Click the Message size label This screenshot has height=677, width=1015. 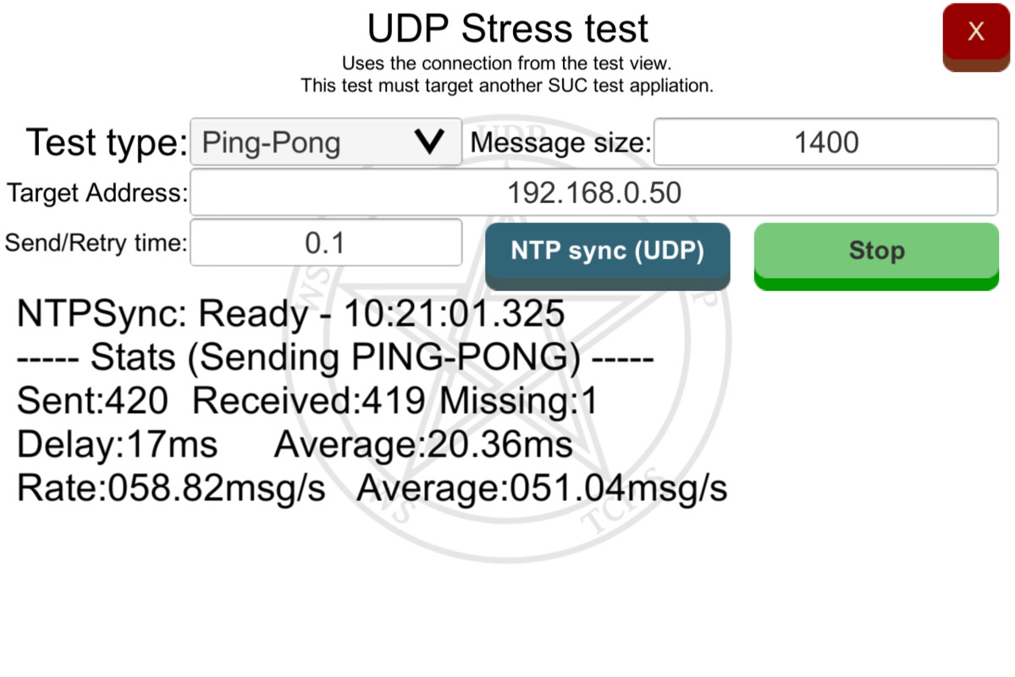tap(560, 142)
